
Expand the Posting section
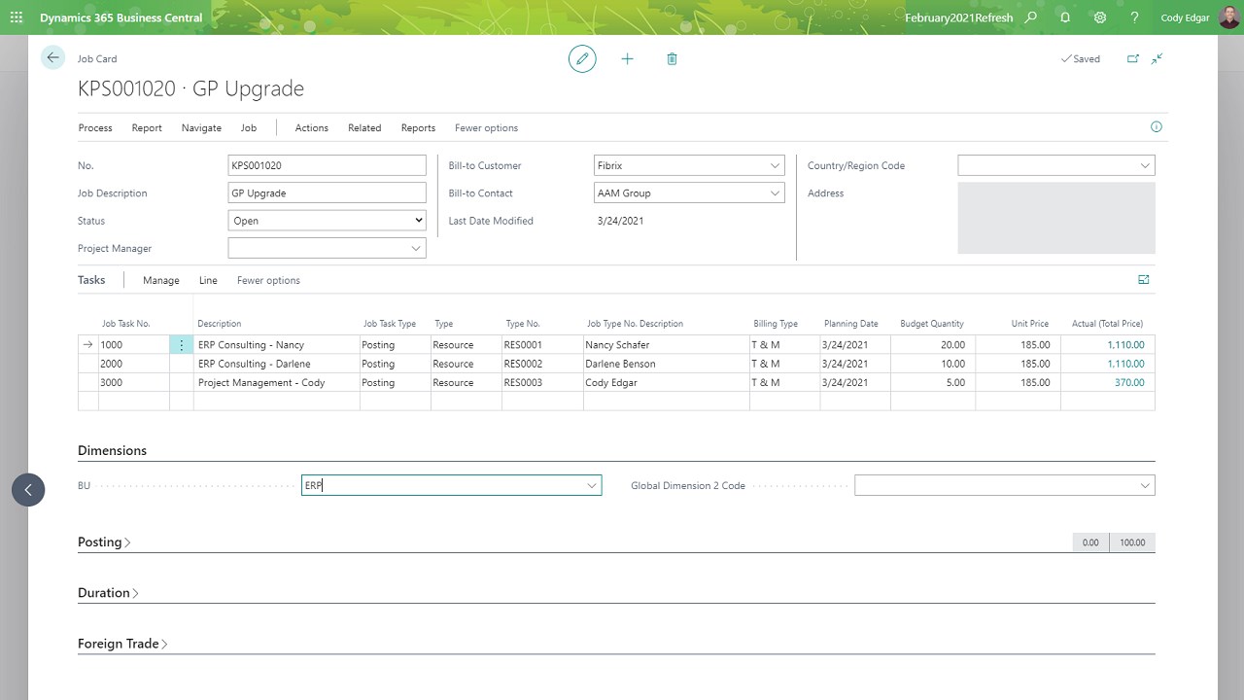(x=104, y=542)
